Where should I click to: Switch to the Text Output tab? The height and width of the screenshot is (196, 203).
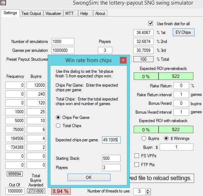coord(31,13)
